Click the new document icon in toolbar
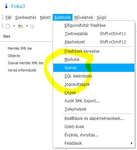The image size is (137, 150). click(x=8, y=26)
